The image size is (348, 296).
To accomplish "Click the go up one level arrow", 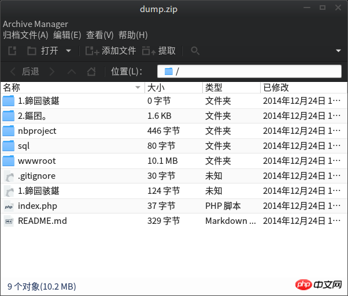I will point(72,72).
